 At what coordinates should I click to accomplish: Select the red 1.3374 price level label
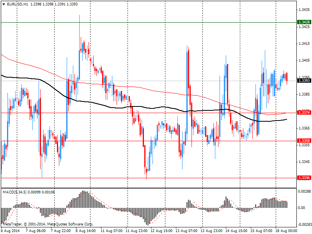(x=304, y=113)
